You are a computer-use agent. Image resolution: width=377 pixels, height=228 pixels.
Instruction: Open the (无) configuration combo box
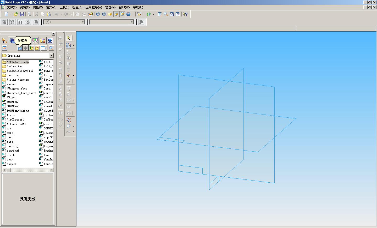(64, 22)
